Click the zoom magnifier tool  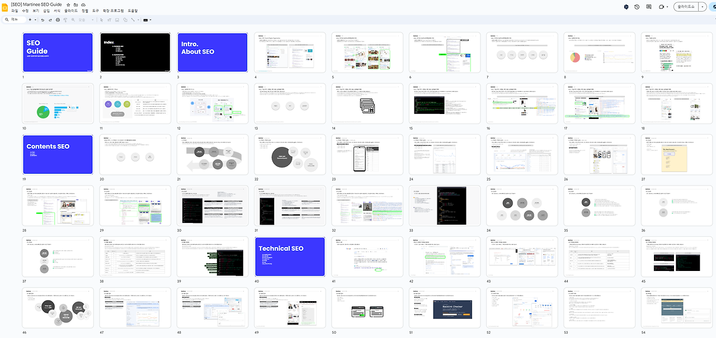coord(73,20)
